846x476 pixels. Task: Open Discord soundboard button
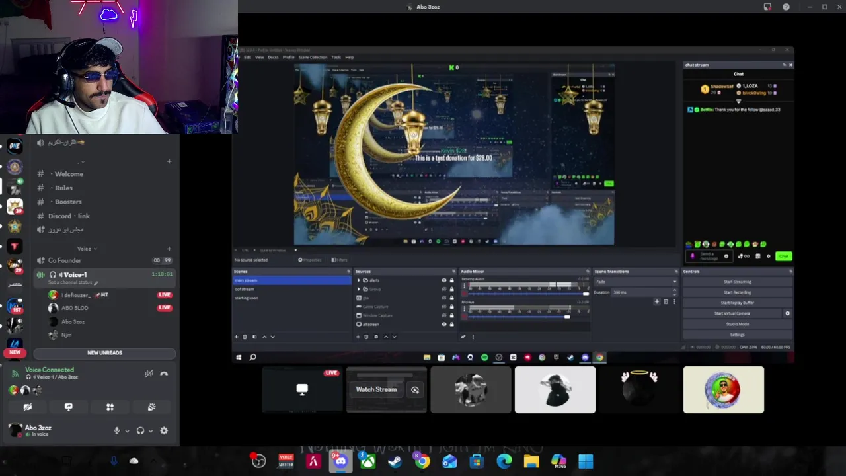[x=151, y=407]
